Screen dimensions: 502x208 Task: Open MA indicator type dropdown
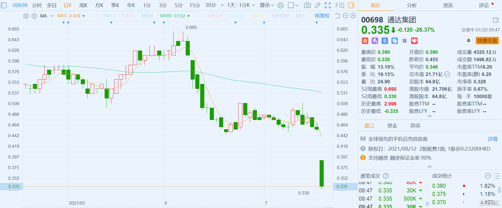[52, 16]
